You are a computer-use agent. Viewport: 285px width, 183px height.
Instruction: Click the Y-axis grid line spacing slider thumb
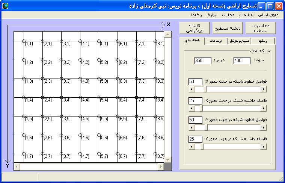click(200, 128)
